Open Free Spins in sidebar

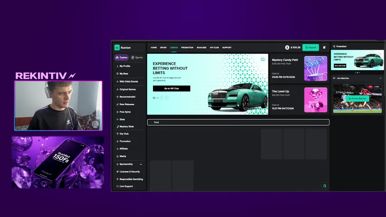pos(126,112)
